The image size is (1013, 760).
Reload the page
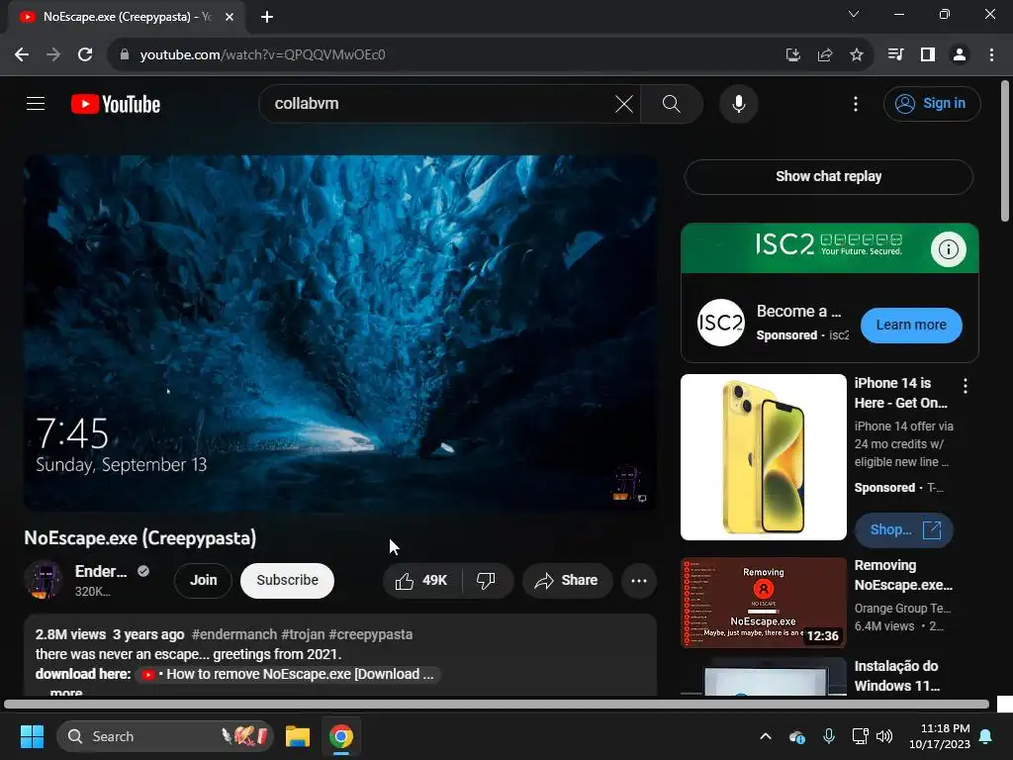[x=85, y=54]
